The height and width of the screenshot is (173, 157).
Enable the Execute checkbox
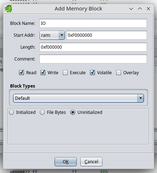click(65, 72)
